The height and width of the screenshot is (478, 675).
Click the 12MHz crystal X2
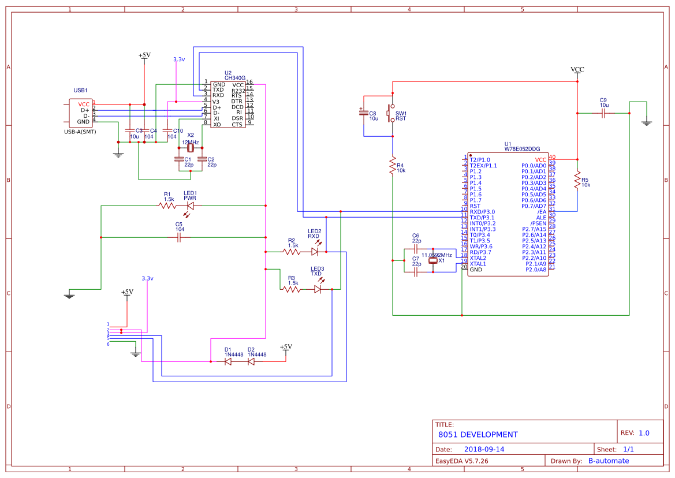tap(191, 149)
